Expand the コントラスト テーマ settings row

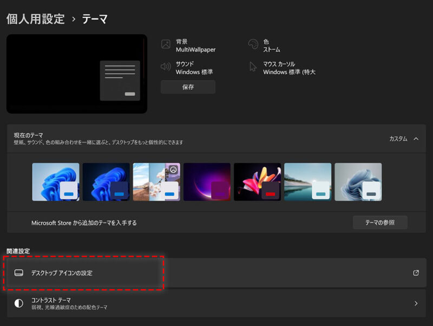pos(415,303)
